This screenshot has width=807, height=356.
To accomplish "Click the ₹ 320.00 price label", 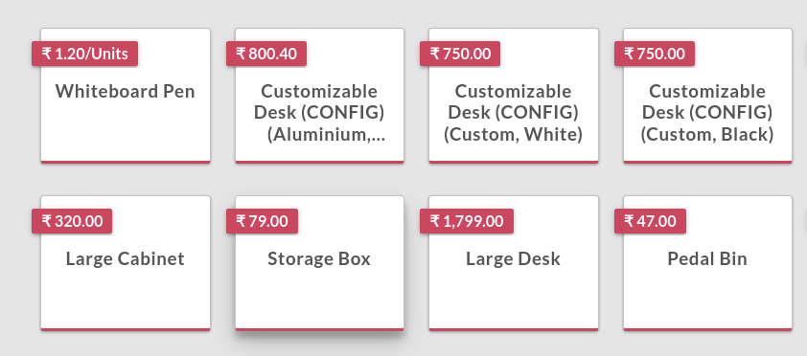I will pos(72,221).
